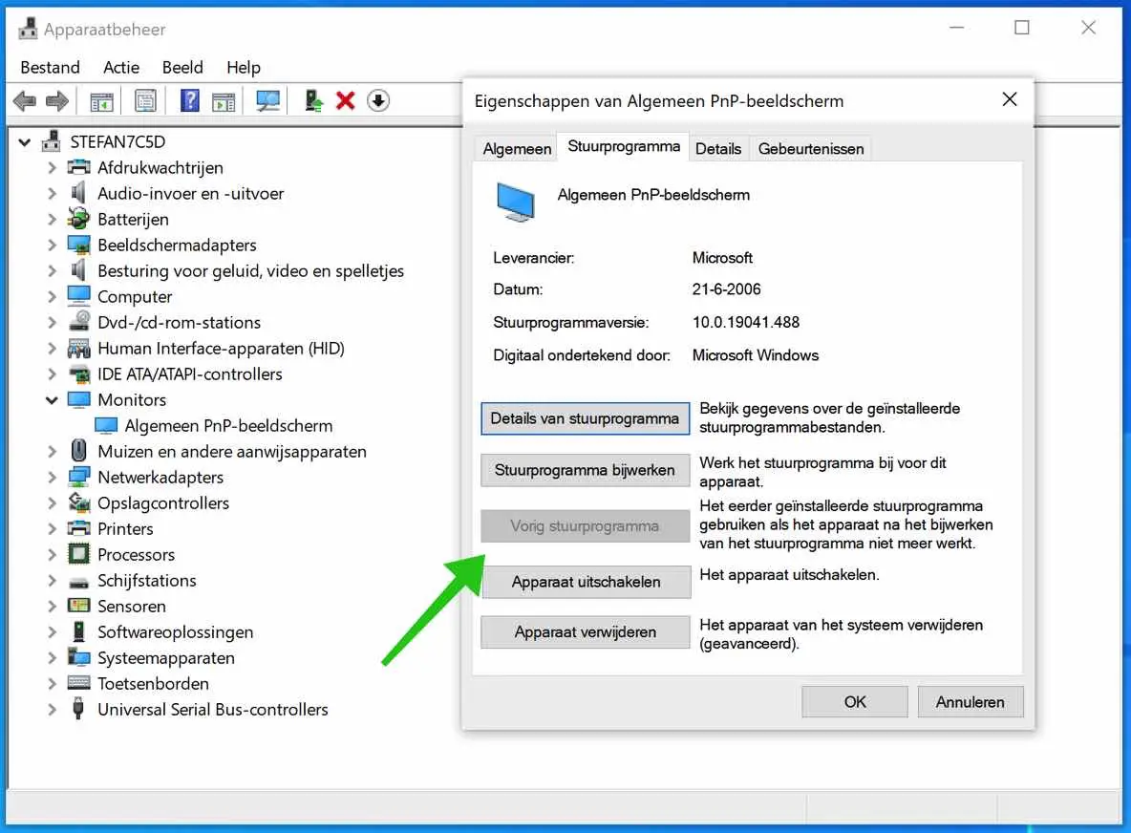The width and height of the screenshot is (1131, 833).
Task: Click the Forward arrow toolbar icon
Action: coord(57,101)
